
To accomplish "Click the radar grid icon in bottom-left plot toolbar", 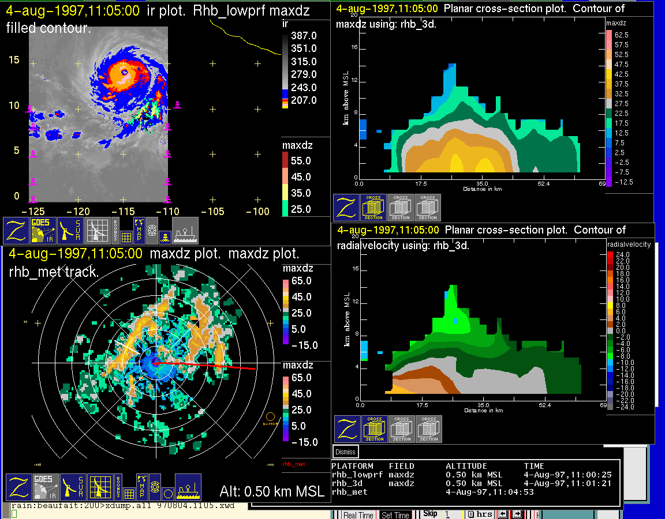I will (x=99, y=487).
